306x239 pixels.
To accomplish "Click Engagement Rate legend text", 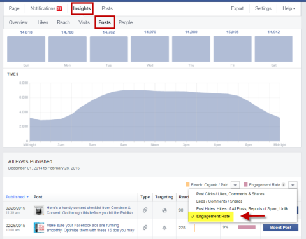I will 265,185.
